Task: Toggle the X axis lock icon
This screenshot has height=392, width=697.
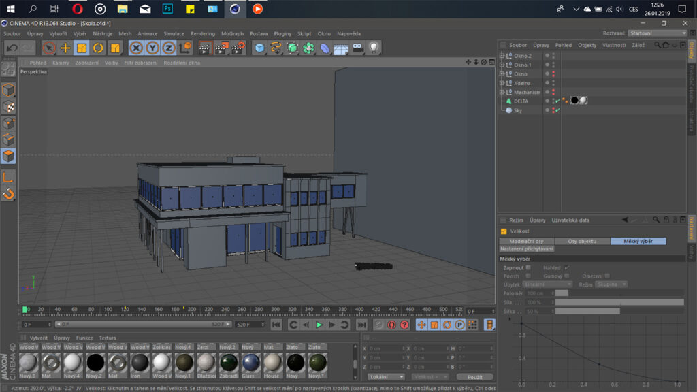Action: [x=135, y=48]
